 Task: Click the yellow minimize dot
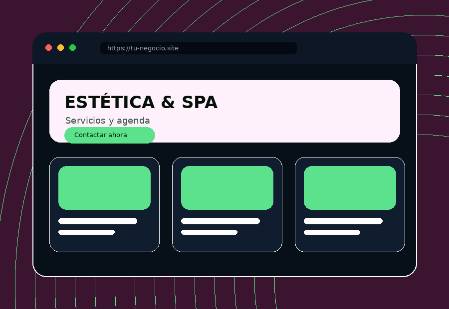click(x=61, y=48)
